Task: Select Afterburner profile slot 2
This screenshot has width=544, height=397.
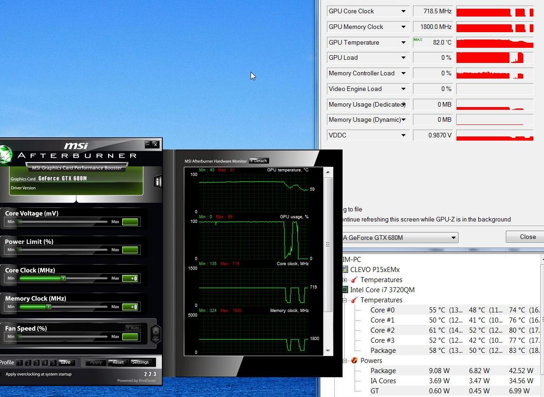Action: tap(28, 363)
